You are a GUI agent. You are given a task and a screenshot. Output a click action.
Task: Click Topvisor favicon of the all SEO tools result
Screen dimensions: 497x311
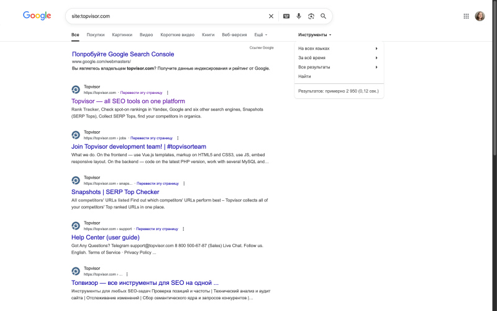click(x=76, y=90)
